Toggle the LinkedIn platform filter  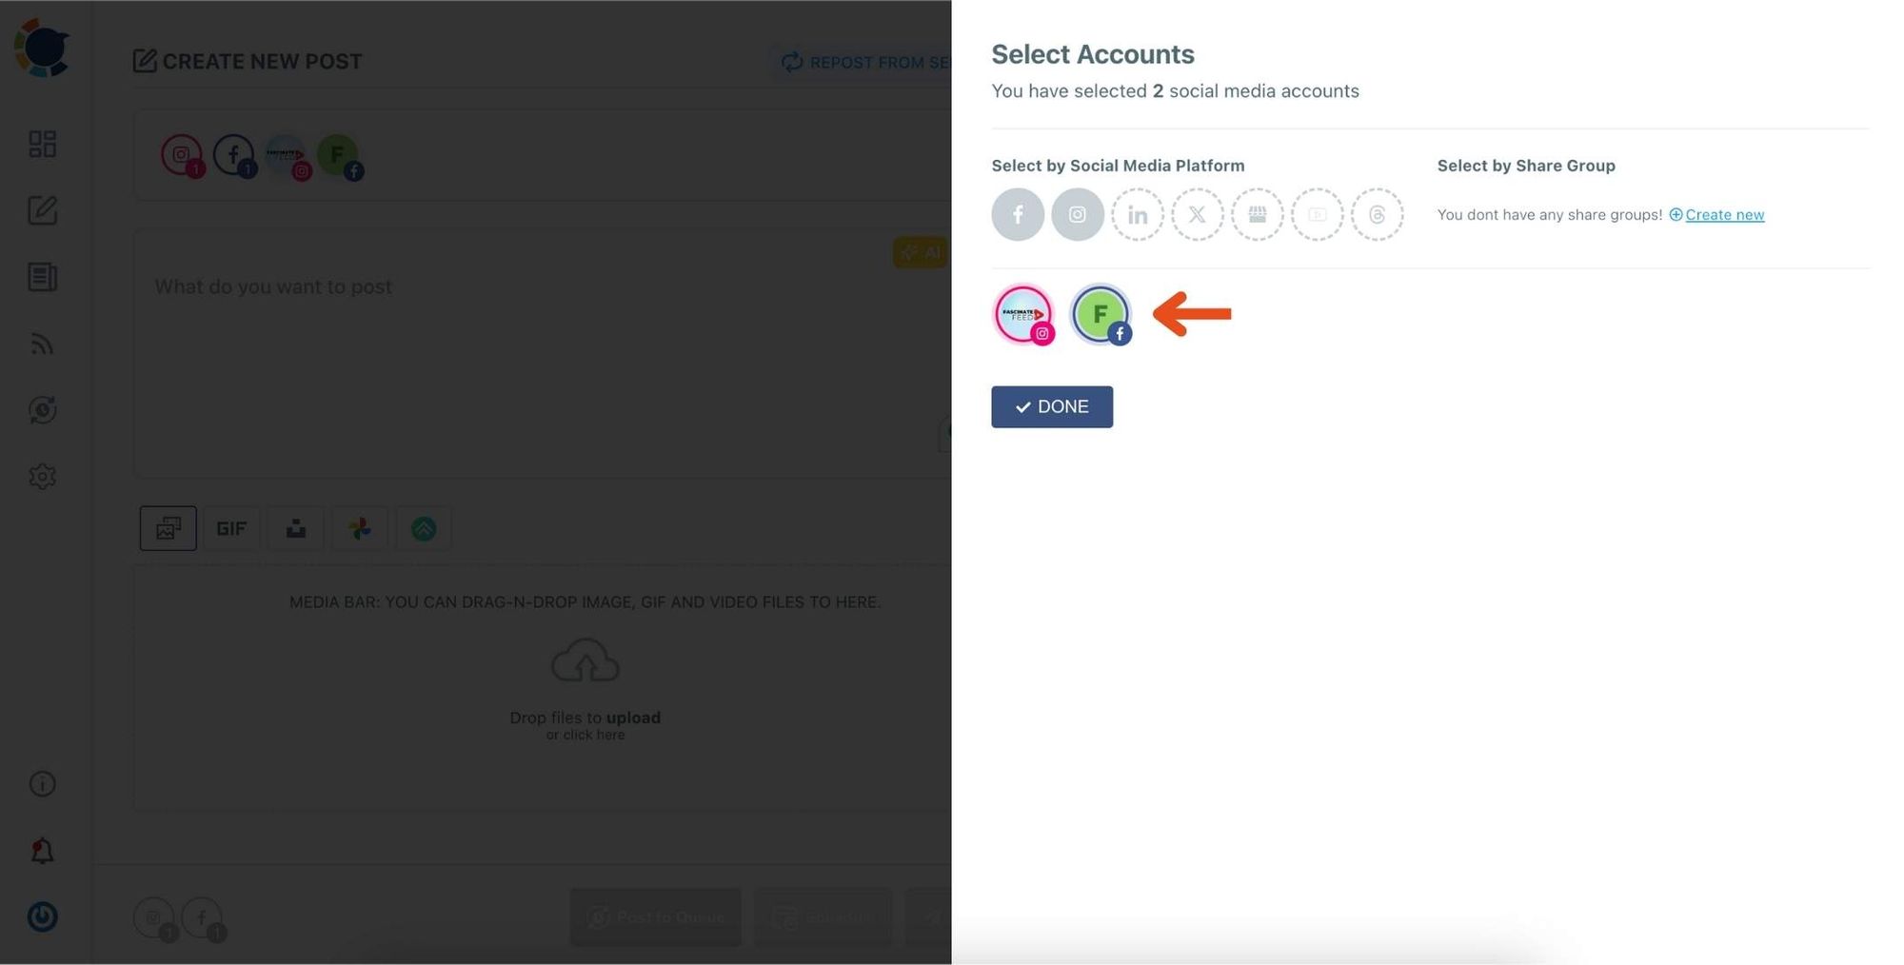tap(1138, 214)
